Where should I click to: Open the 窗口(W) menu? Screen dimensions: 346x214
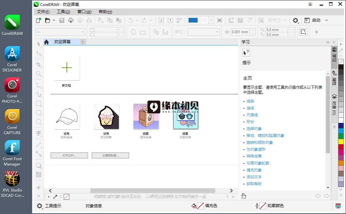(84, 12)
